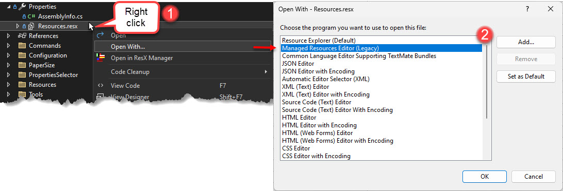The image size is (563, 191).
Task: Expand the Configuration folder
Action: (9, 55)
